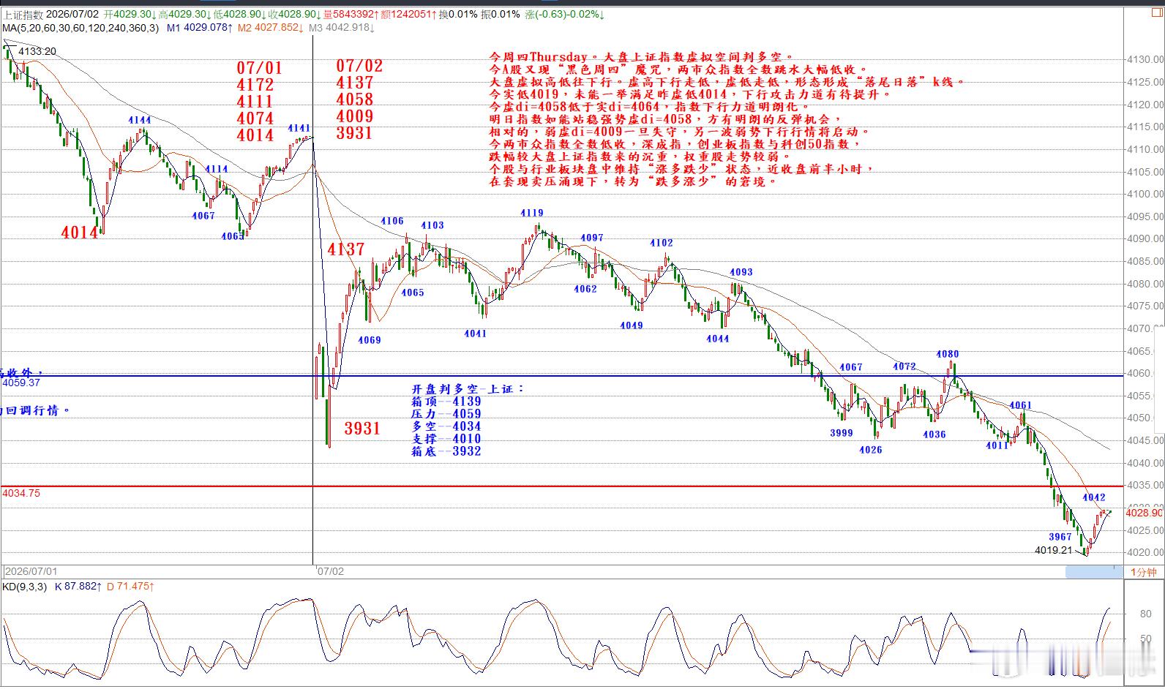Click the 涨(-0.63)-0.02% change value
Screen dimensions: 1165x689
pyautogui.click(x=564, y=14)
